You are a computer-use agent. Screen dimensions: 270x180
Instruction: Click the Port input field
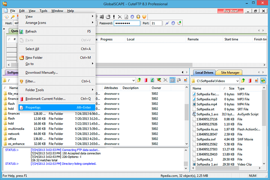pos(156,23)
